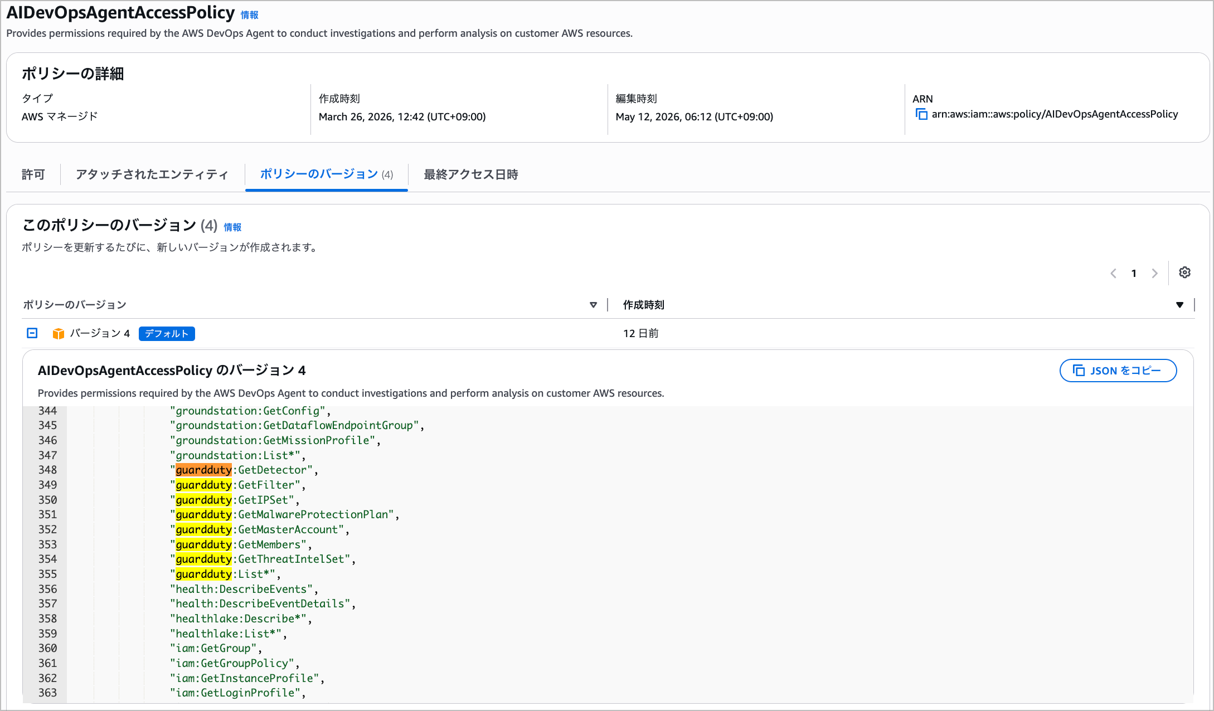Click the JSON をコピー button
The height and width of the screenshot is (711, 1214).
click(1118, 371)
